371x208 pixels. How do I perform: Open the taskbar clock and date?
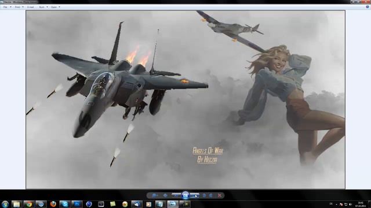coord(361,204)
